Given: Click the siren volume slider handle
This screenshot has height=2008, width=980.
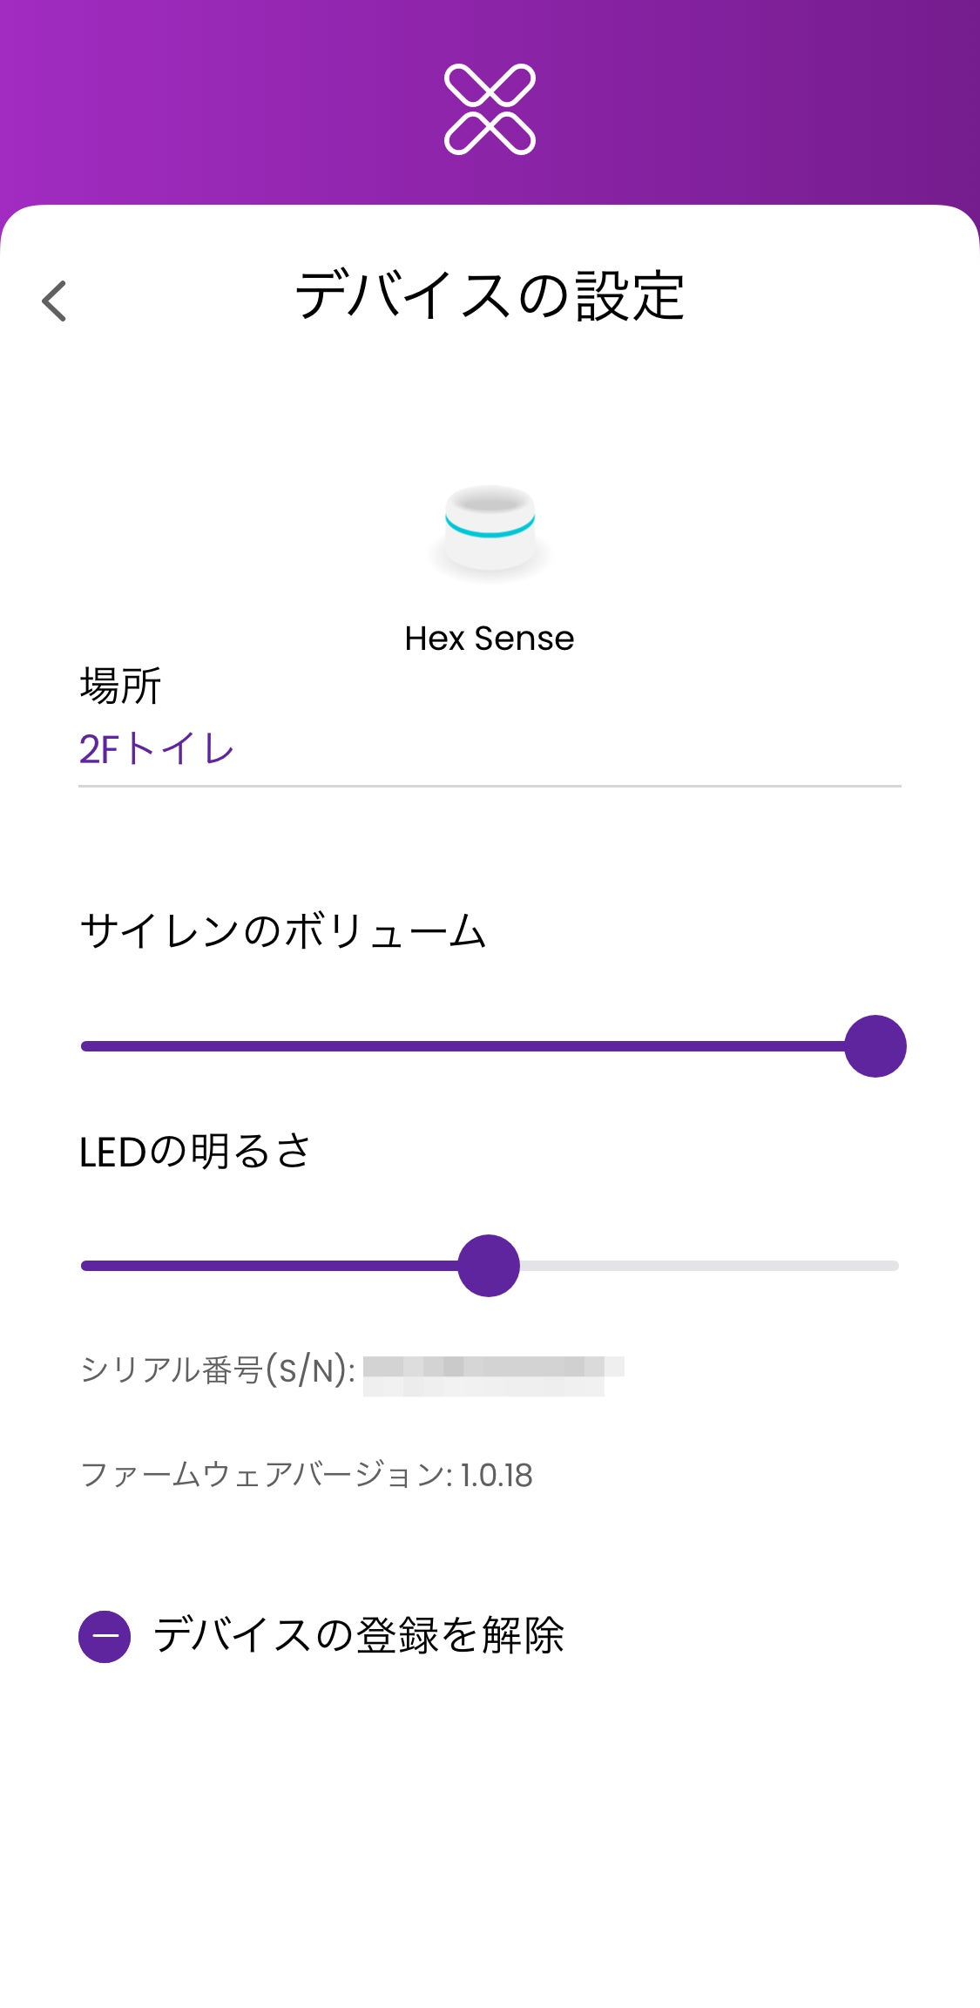Looking at the screenshot, I should pyautogui.click(x=875, y=1046).
